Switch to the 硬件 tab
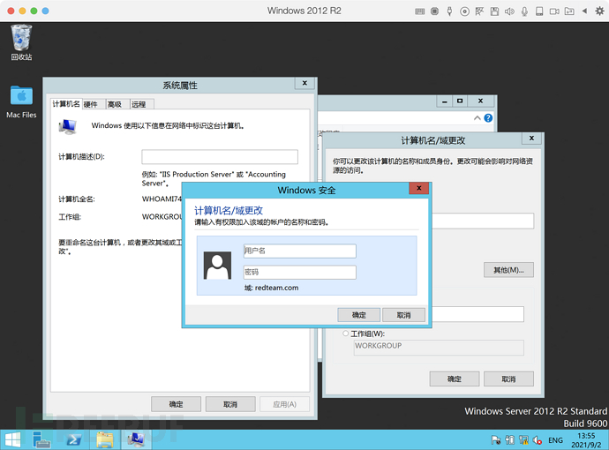 pyautogui.click(x=91, y=104)
